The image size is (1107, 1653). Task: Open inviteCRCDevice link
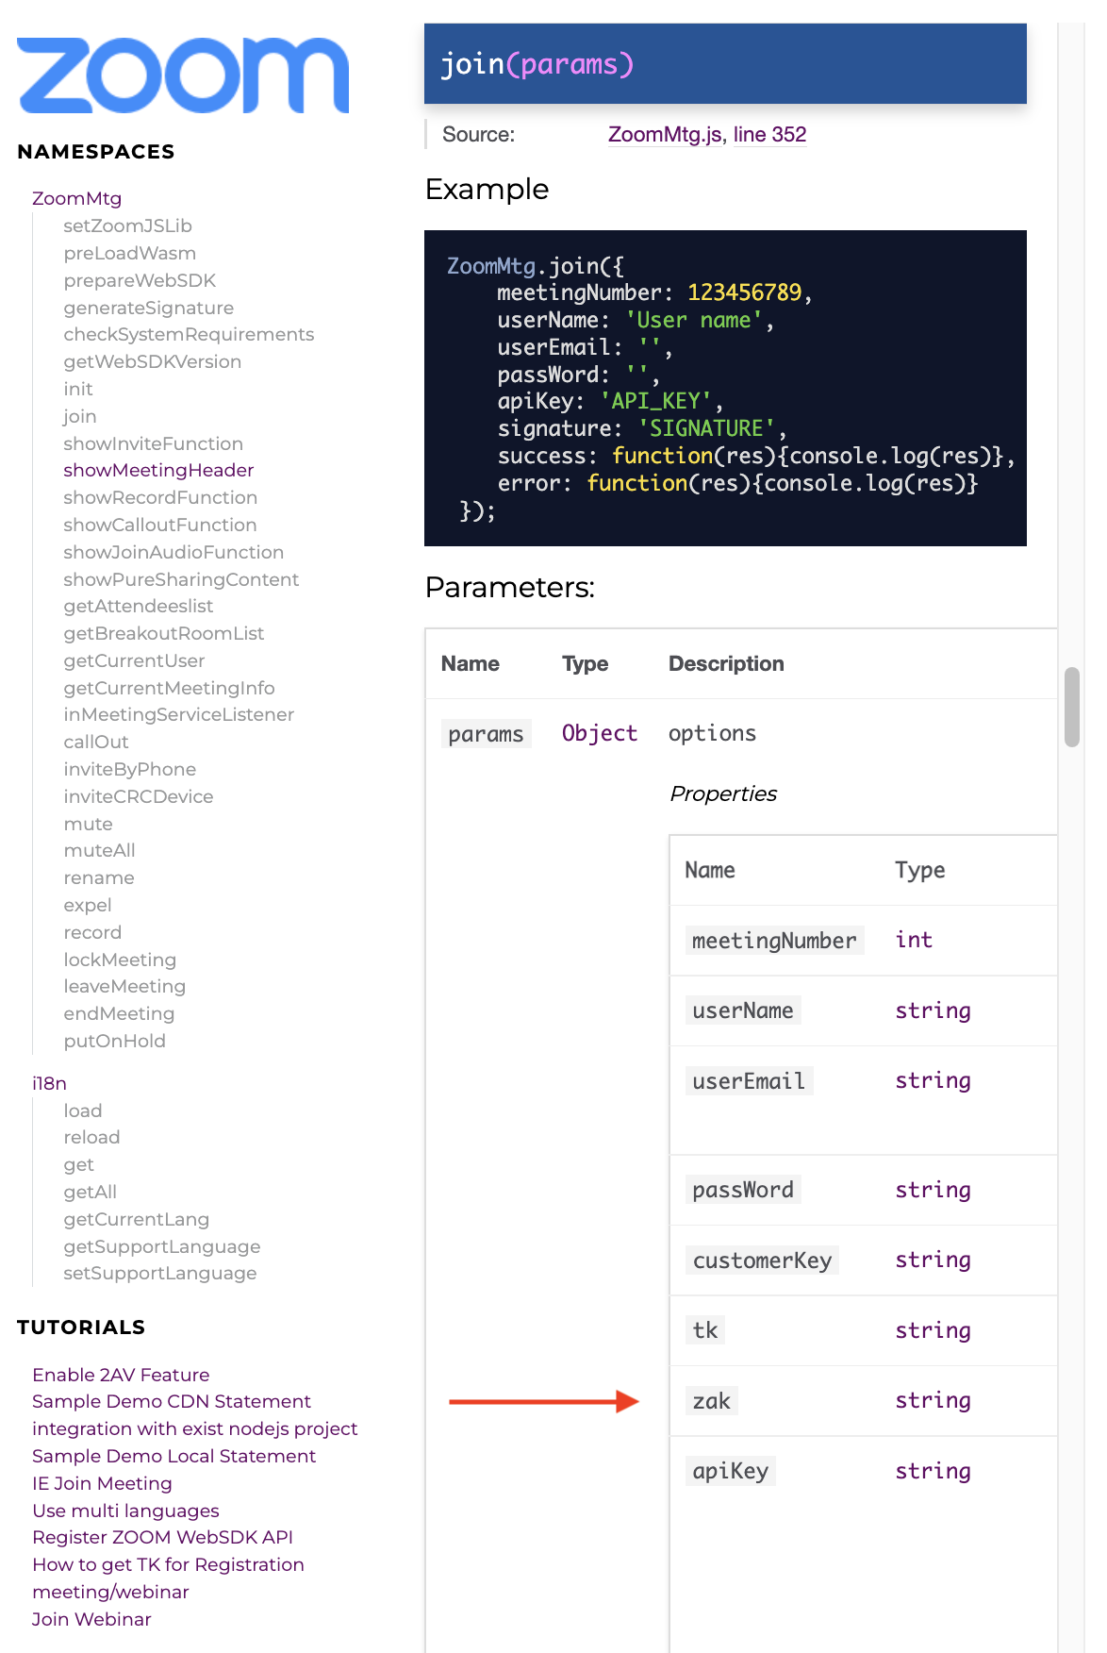pos(138,796)
